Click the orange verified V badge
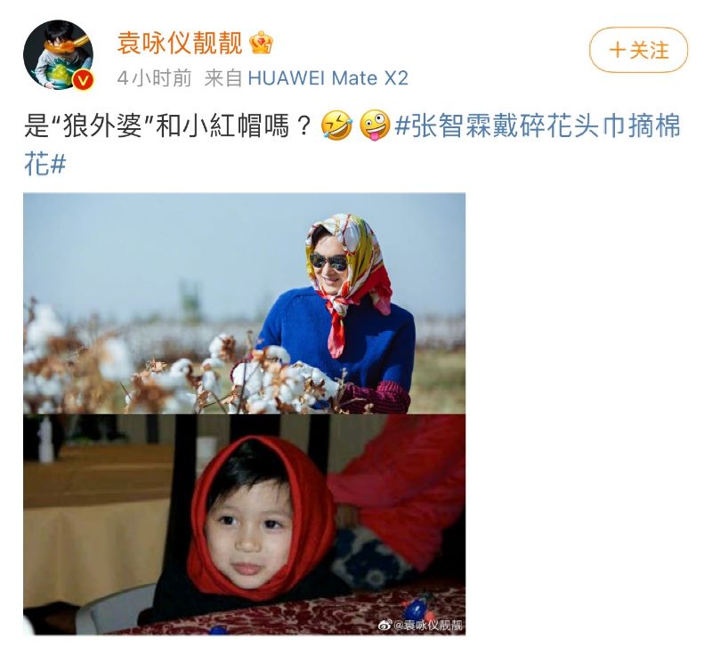The height and width of the screenshot is (647, 712). 83,80
